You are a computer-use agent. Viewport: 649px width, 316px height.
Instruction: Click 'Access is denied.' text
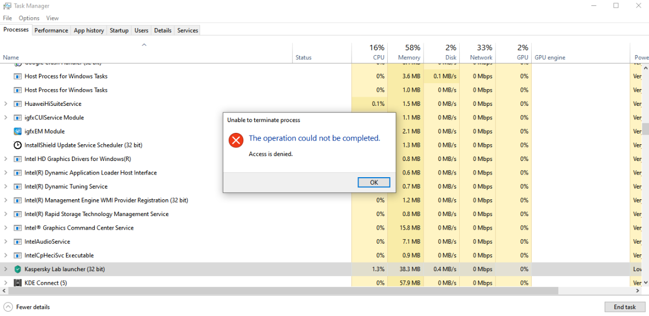(x=270, y=154)
